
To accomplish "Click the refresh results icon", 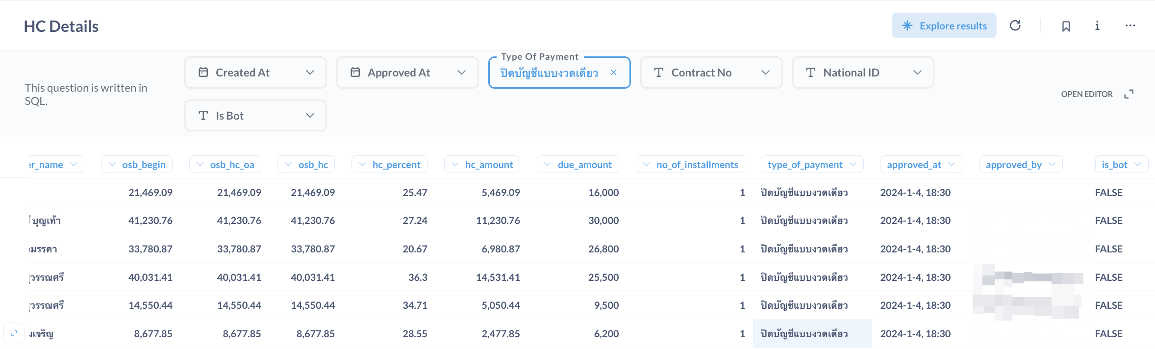I will click(1015, 25).
